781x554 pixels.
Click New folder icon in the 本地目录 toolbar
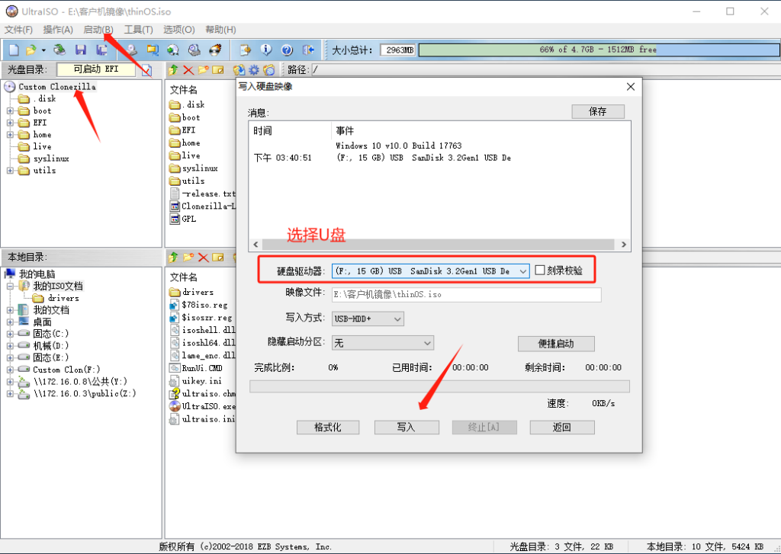click(x=188, y=257)
